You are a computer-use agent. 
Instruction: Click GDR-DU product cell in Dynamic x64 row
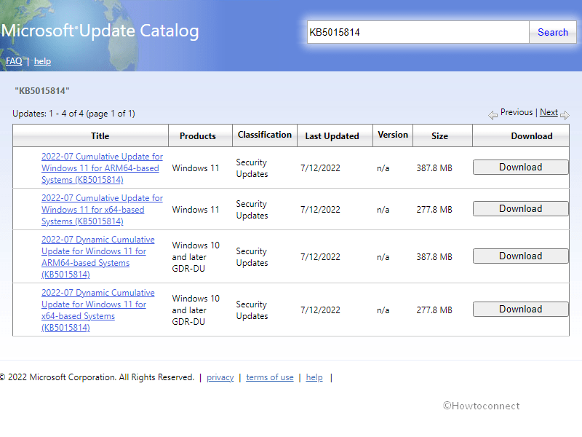(196, 310)
